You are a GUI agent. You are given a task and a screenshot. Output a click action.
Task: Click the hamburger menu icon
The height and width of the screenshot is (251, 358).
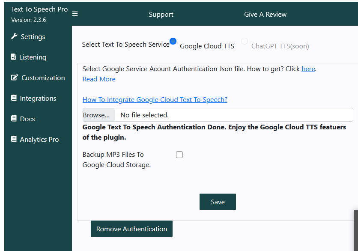(75, 14)
